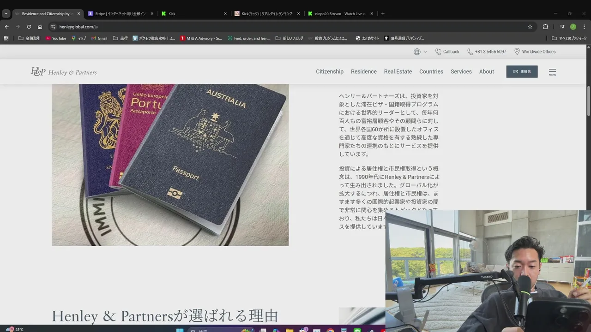Open the apps grid in bookmarks bar
This screenshot has width=591, height=332.
click(6, 38)
